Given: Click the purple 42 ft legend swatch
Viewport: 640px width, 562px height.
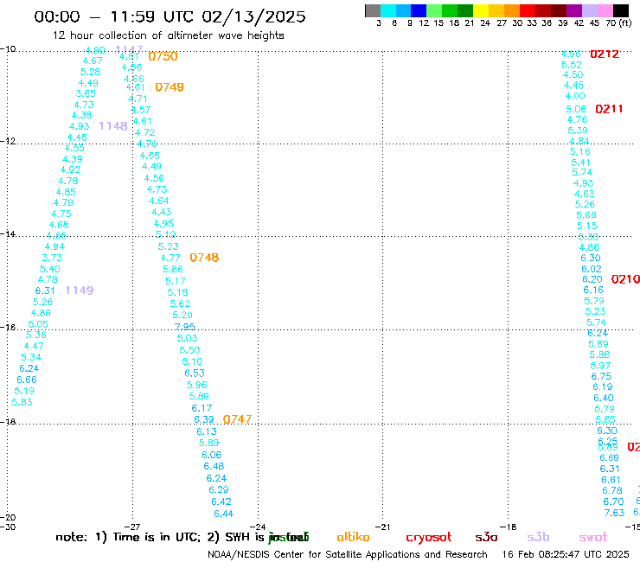Looking at the screenshot, I should coord(574,10).
